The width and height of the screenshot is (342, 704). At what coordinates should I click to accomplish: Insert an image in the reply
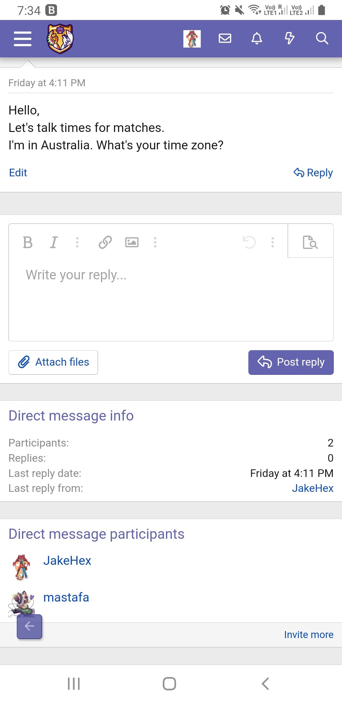coord(132,243)
